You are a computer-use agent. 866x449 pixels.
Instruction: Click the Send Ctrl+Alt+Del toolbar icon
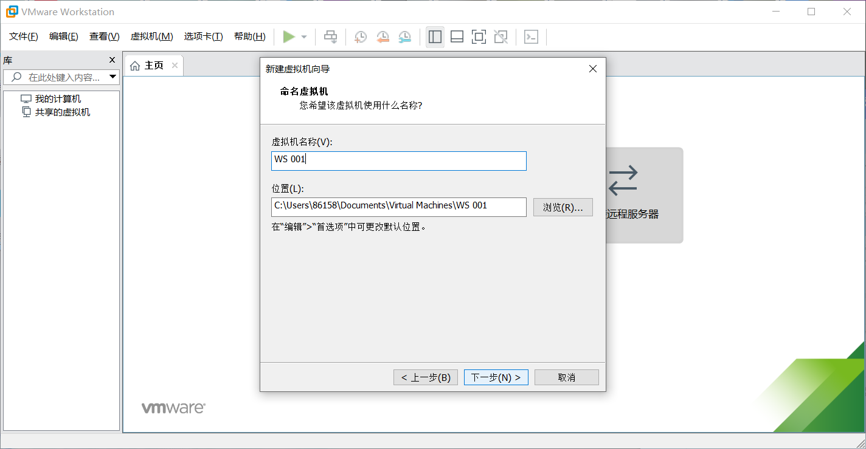click(x=330, y=37)
